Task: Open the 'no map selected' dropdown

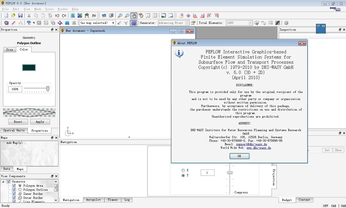Action: 113,23
